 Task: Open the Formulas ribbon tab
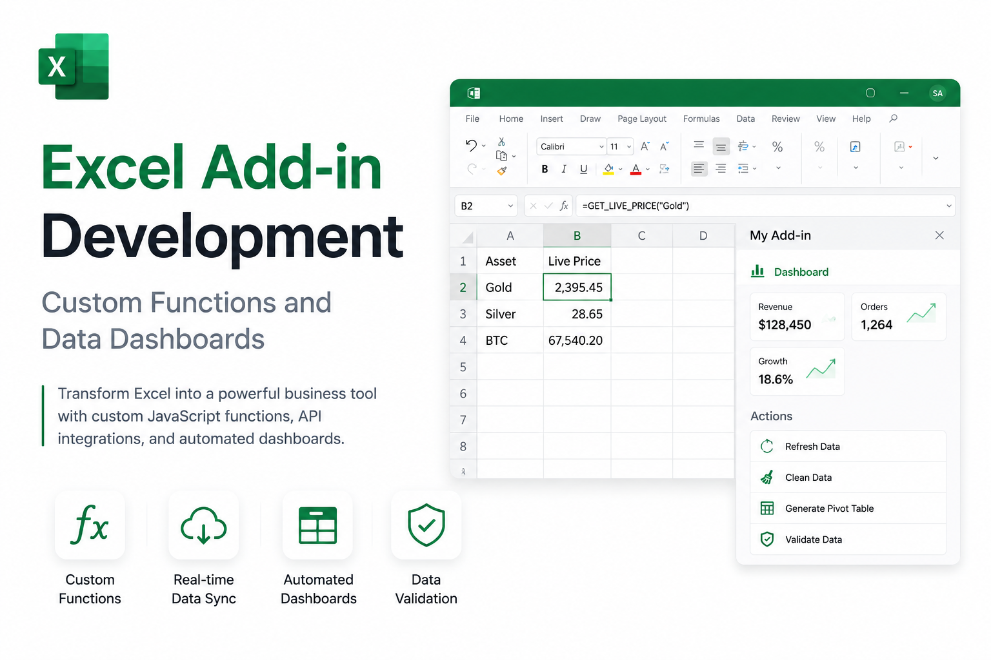pos(701,119)
